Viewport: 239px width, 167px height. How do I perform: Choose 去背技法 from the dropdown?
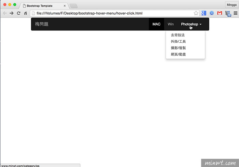tap(185, 35)
